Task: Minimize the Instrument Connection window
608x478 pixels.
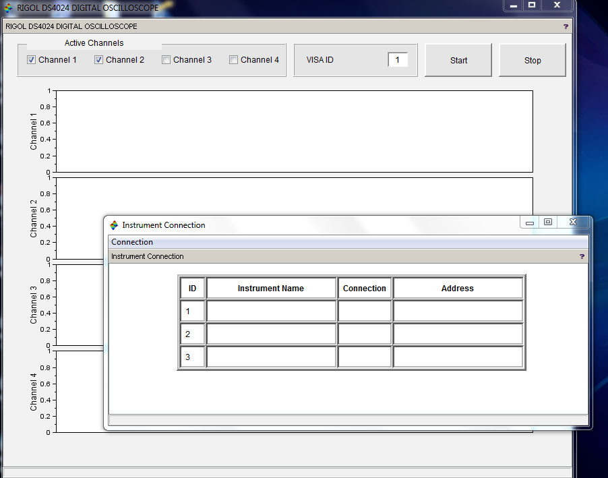Action: [530, 222]
